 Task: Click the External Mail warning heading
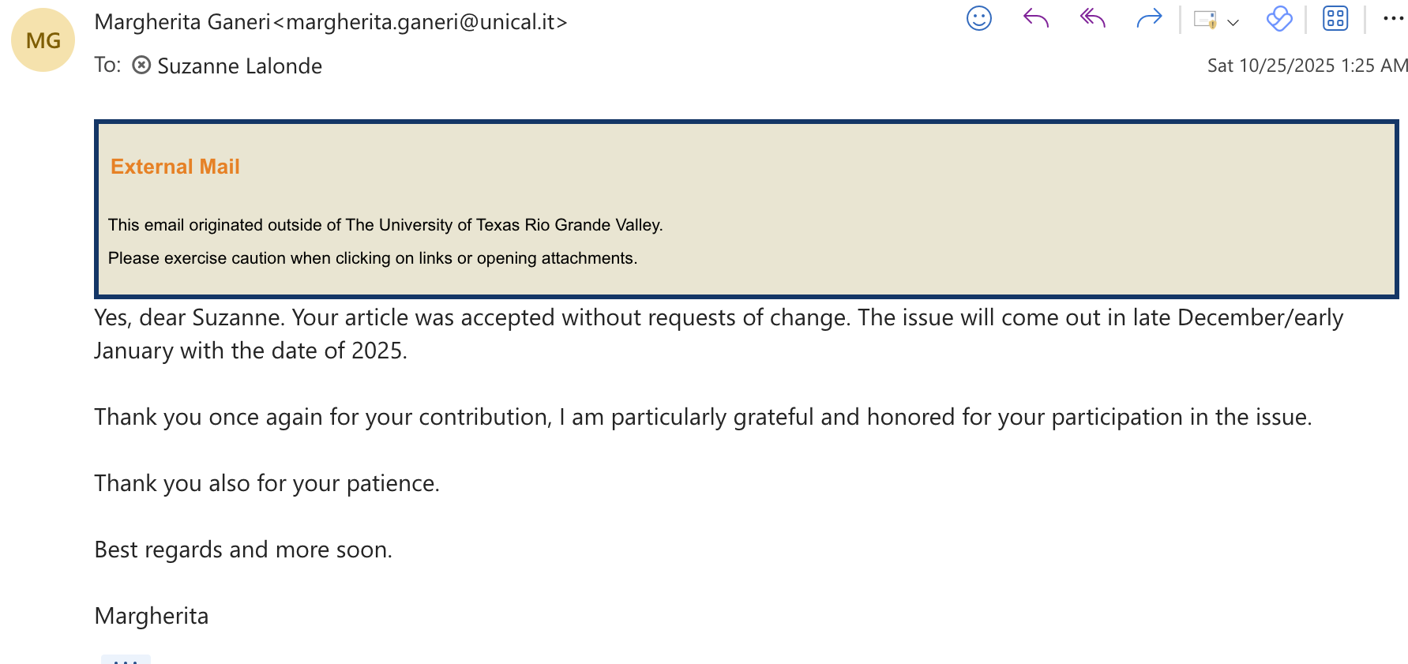point(175,167)
